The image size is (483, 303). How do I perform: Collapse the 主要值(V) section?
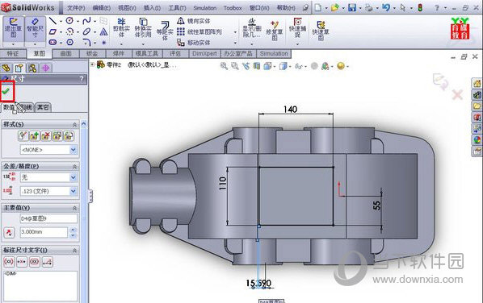coord(74,208)
